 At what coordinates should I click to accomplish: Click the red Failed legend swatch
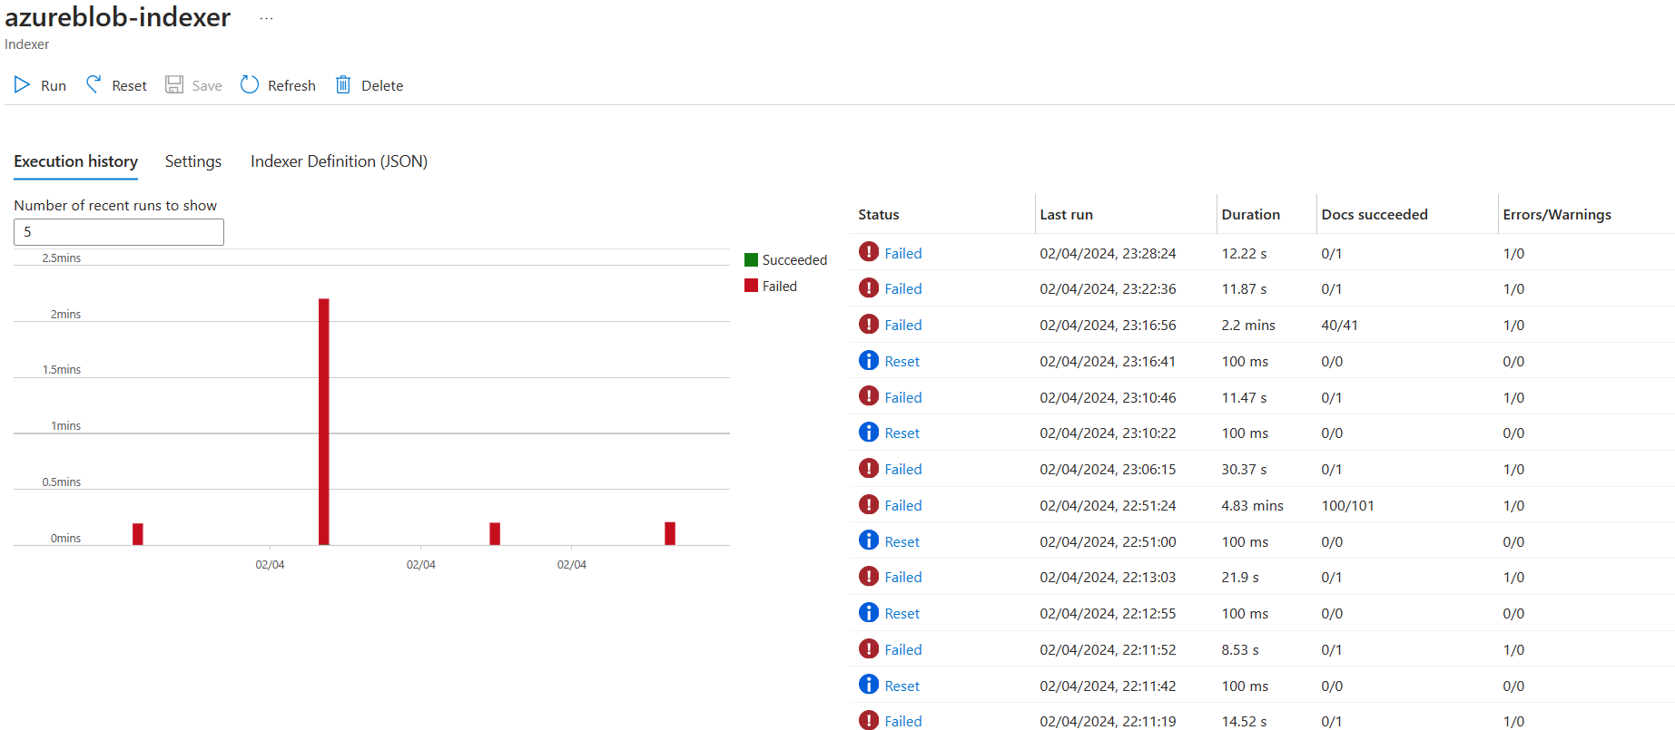(x=751, y=286)
